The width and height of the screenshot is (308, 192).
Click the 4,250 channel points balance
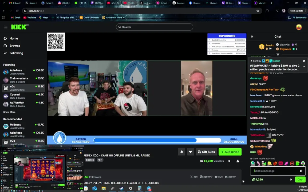[x=257, y=179]
